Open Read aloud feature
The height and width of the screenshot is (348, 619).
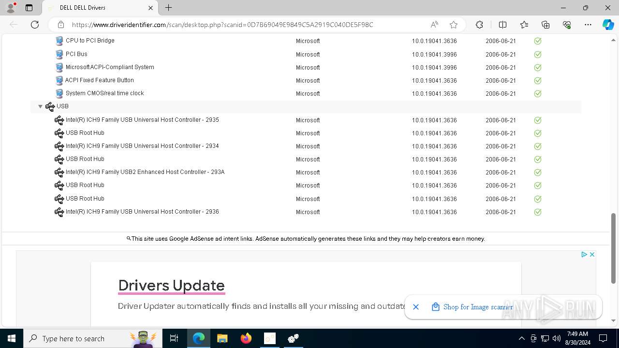coord(434,25)
